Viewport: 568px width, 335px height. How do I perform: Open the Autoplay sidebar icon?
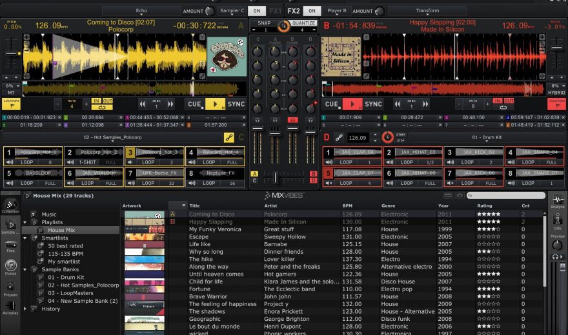[10, 307]
